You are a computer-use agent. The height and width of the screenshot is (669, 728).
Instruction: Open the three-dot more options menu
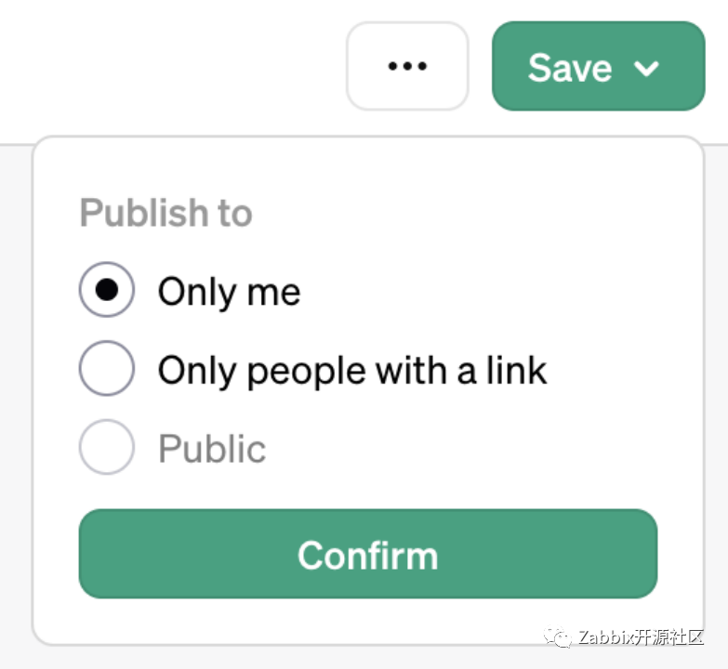click(x=407, y=66)
